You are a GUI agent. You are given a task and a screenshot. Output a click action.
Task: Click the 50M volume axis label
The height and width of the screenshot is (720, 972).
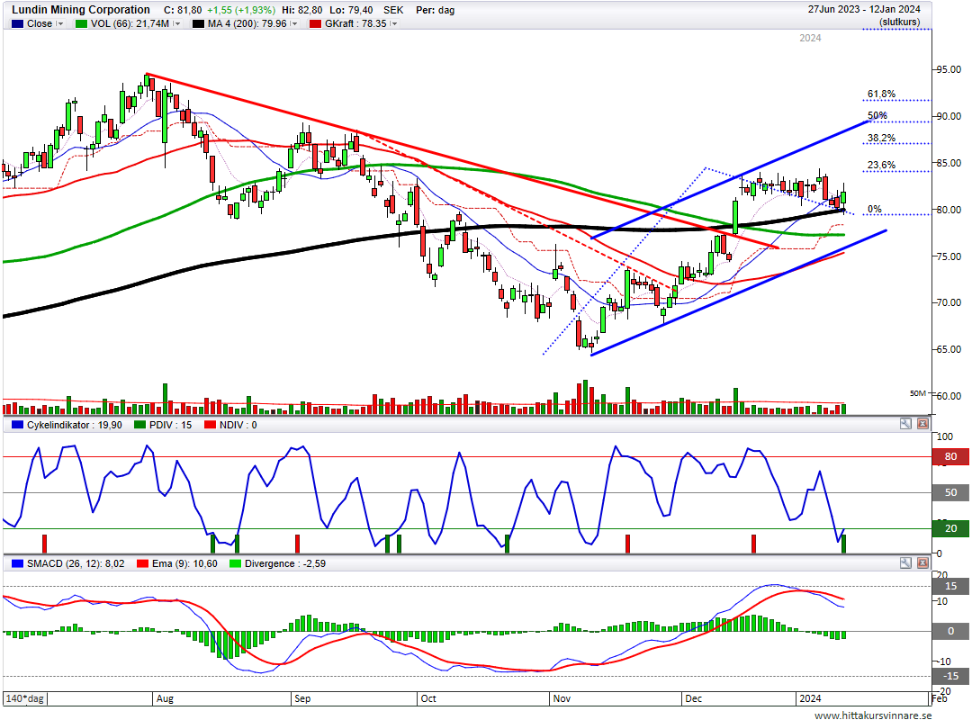[918, 393]
